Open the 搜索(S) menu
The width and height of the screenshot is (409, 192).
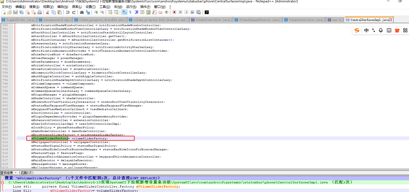[34, 7]
